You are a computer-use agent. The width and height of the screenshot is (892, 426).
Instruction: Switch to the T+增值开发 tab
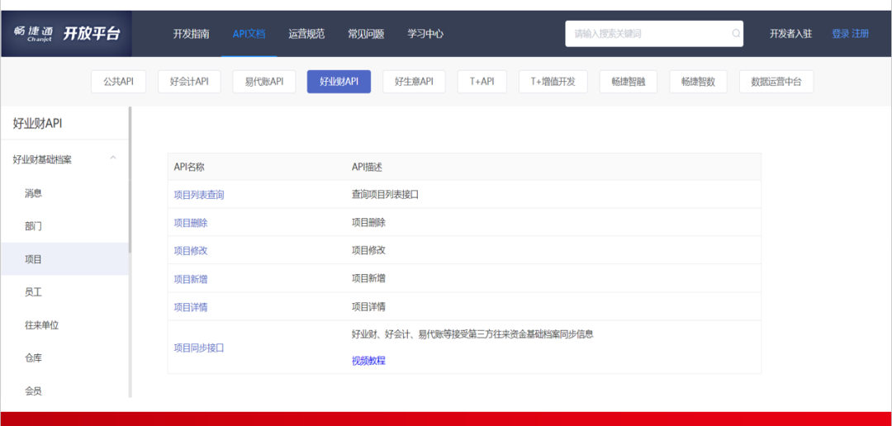553,82
